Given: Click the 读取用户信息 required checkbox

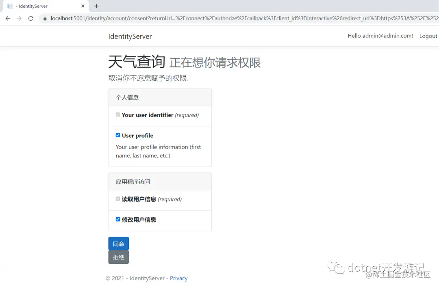Looking at the screenshot, I should click(x=118, y=199).
